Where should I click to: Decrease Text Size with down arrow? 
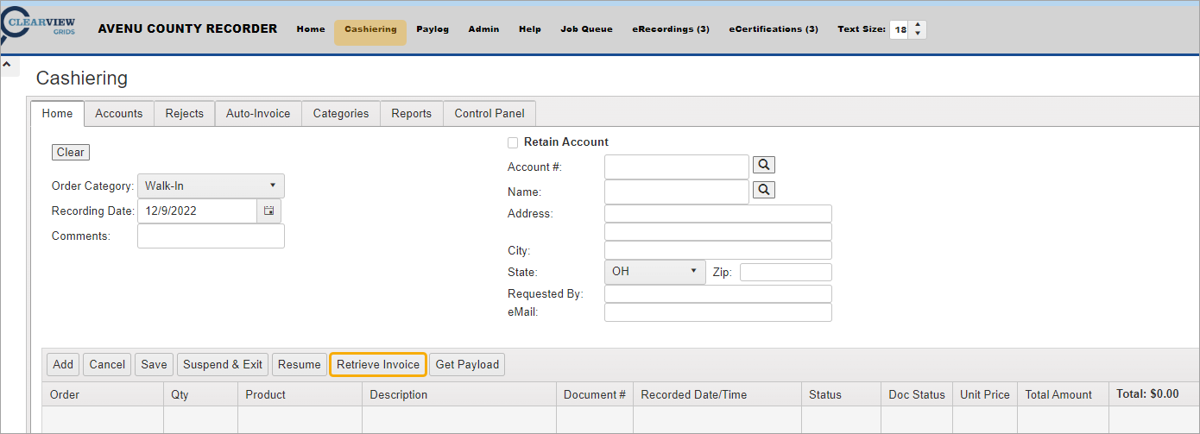pyautogui.click(x=918, y=35)
